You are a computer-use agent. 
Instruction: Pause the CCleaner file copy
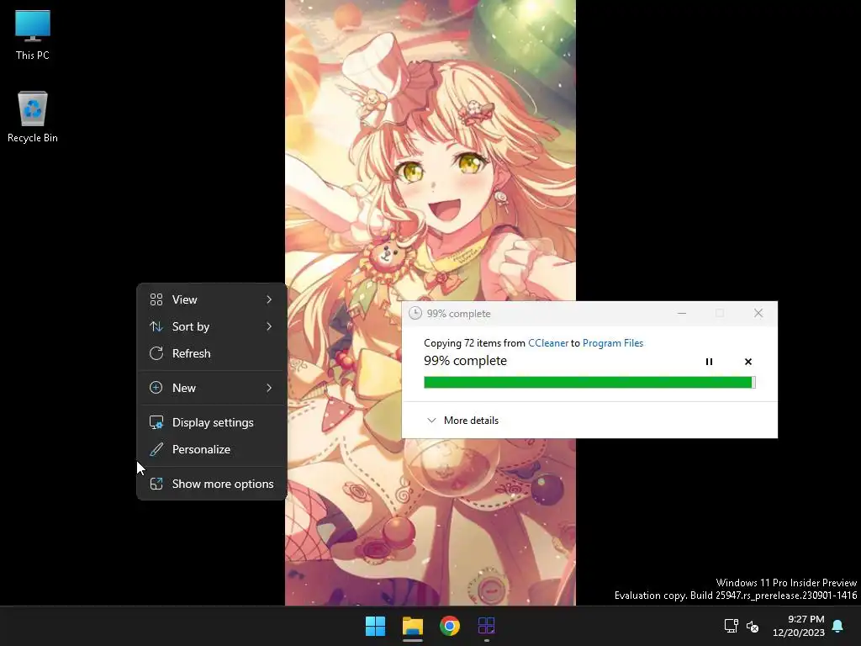coord(709,362)
